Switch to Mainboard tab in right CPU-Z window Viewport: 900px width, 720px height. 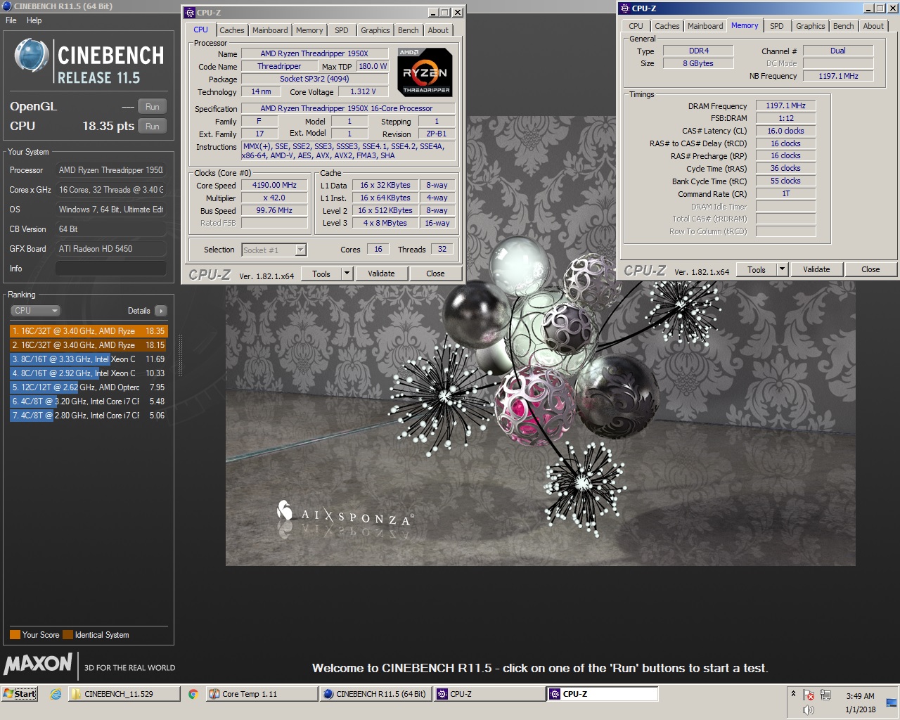(705, 26)
